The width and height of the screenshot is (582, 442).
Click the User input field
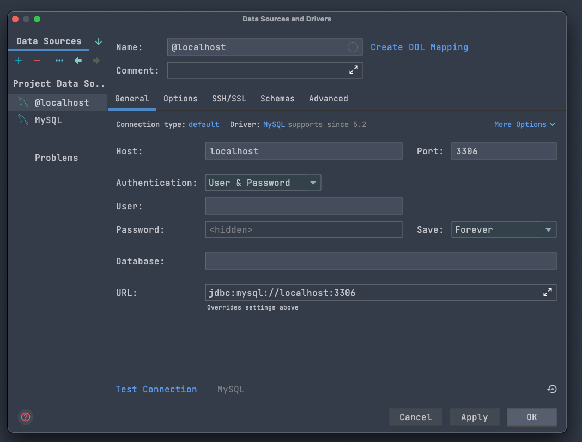(x=304, y=206)
